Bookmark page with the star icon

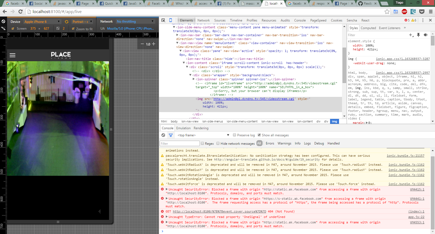[387, 11]
